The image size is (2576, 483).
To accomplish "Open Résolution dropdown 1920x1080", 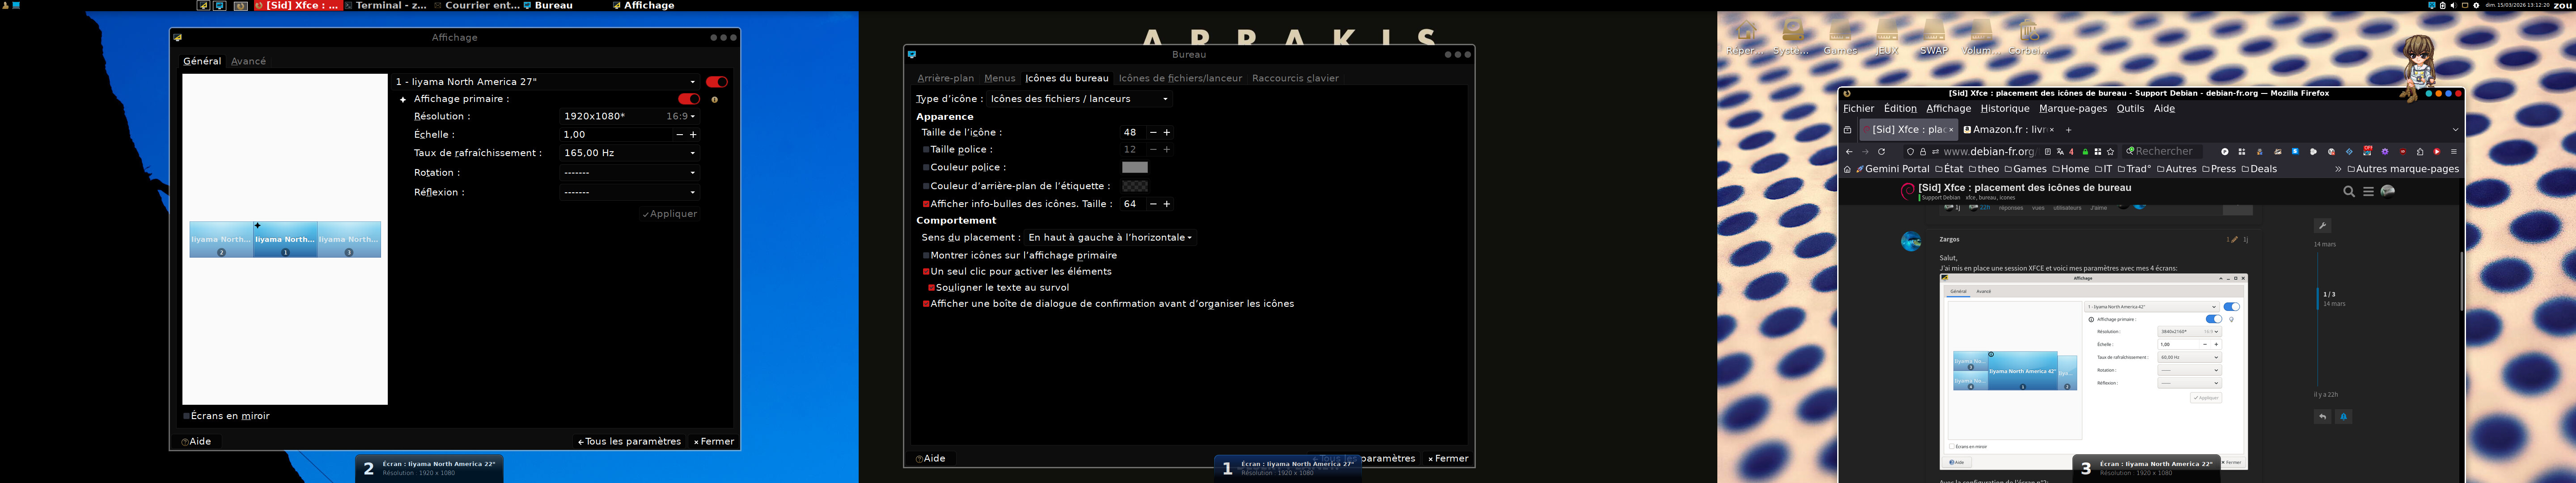I will pos(628,117).
